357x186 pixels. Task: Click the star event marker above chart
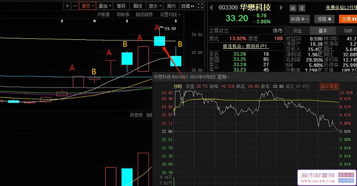(95, 21)
